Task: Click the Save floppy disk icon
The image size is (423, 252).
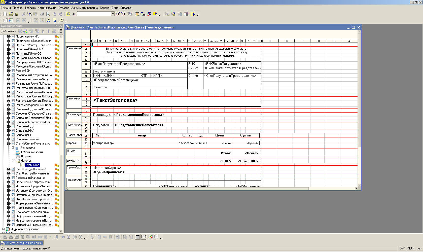Action: [x=17, y=14]
